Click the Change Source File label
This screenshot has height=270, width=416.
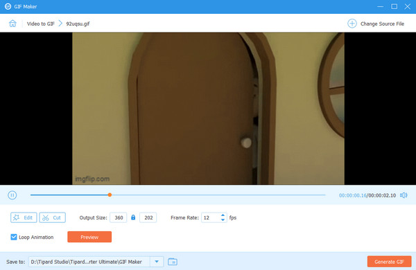382,24
